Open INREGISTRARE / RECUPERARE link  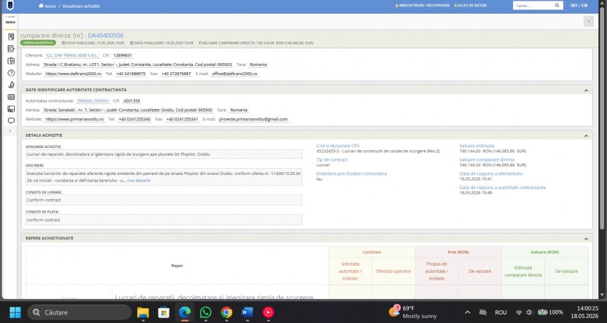coord(422,6)
